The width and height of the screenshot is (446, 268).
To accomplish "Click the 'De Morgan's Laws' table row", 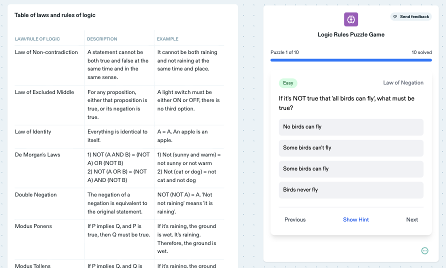I will click(37, 155).
